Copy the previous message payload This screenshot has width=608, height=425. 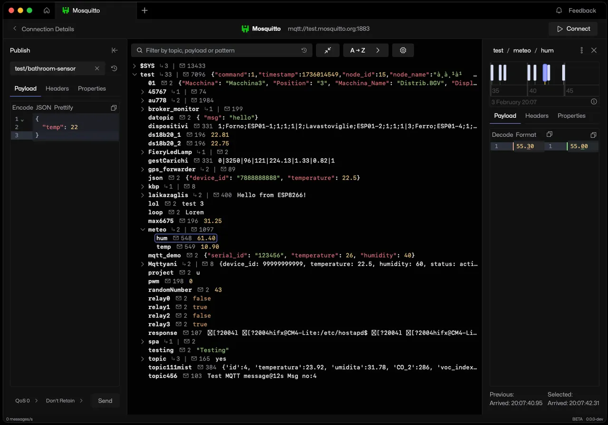coord(549,134)
